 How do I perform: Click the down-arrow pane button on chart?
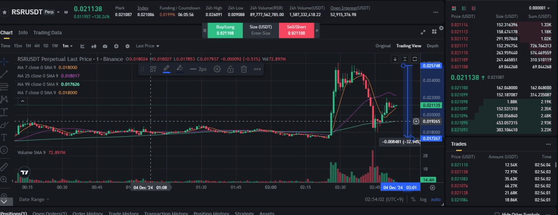[395, 59]
